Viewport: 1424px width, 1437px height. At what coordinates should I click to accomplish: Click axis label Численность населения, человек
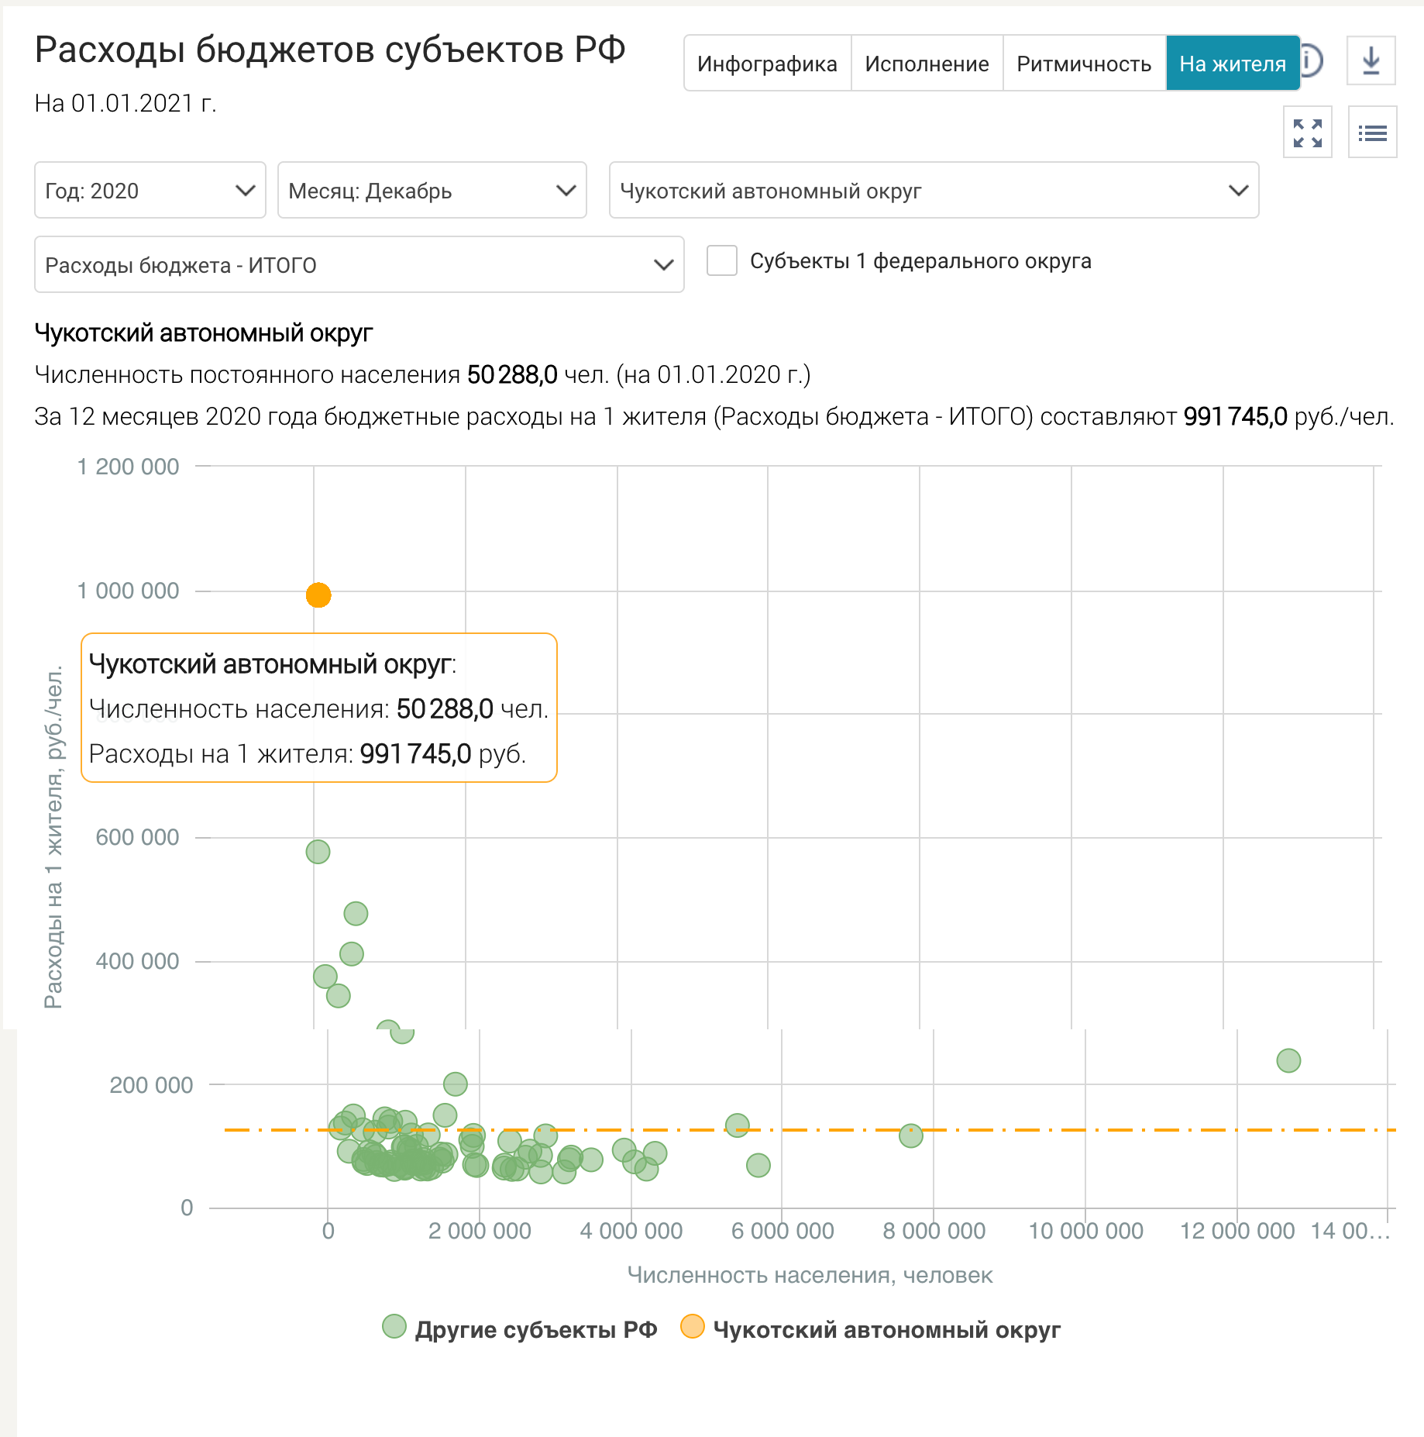coord(810,1275)
